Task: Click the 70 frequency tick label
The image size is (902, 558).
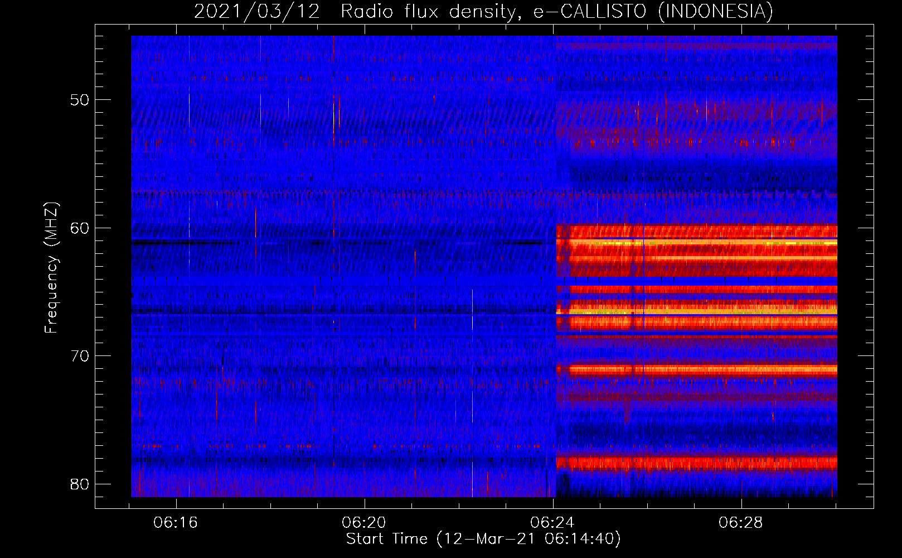Action: (x=80, y=356)
